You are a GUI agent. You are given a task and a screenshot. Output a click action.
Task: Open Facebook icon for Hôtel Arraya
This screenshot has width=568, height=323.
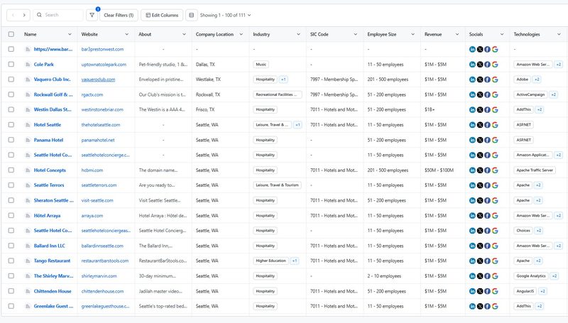[488, 216]
